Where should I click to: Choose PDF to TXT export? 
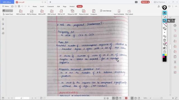click(x=61, y=12)
